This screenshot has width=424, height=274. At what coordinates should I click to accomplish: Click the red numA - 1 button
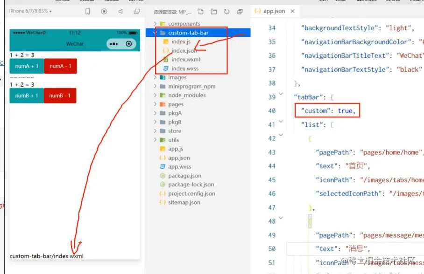click(x=60, y=66)
